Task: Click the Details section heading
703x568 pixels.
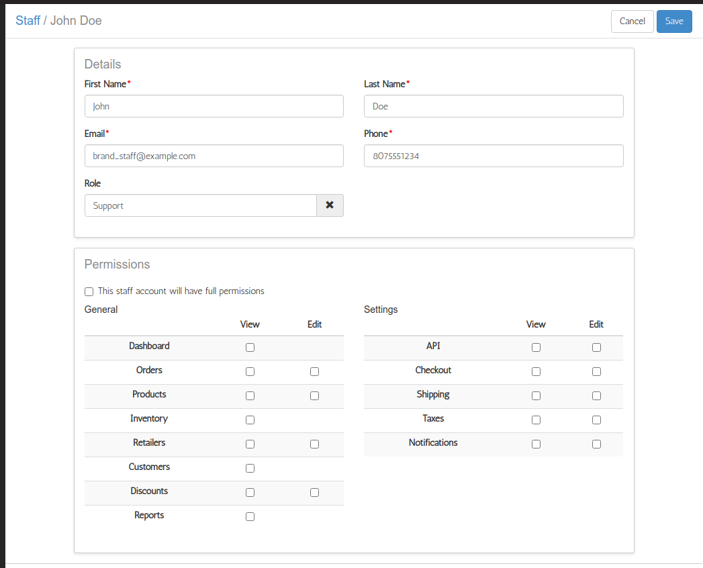Action: 103,64
